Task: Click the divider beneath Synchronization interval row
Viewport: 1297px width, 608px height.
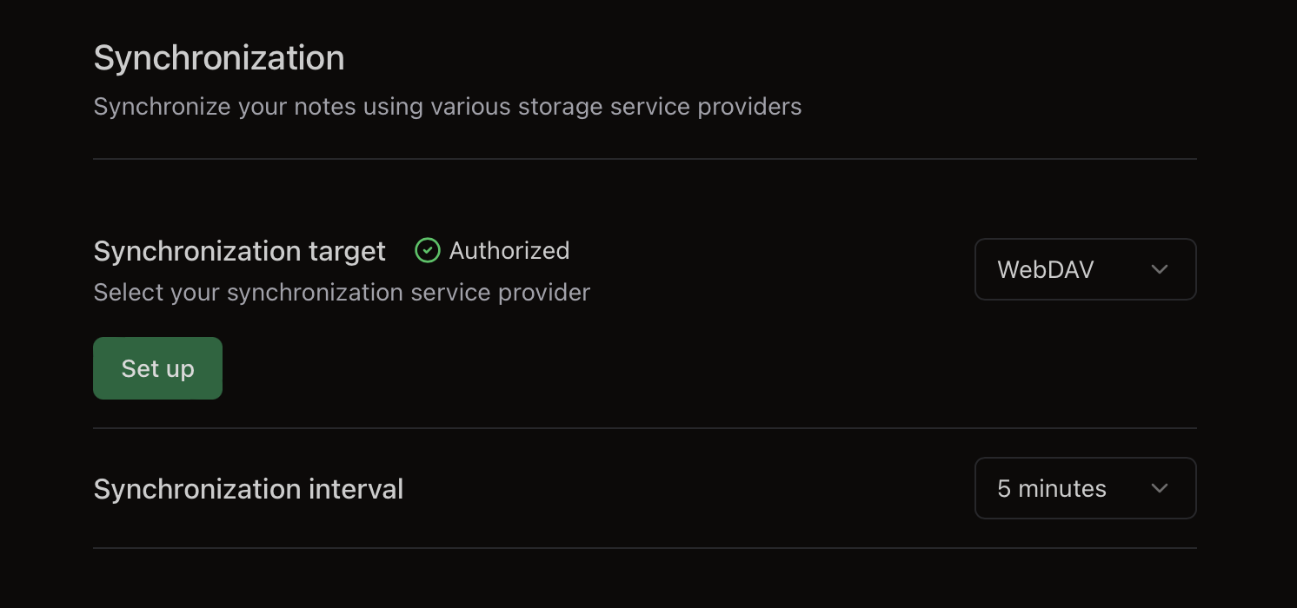Action: tap(644, 548)
